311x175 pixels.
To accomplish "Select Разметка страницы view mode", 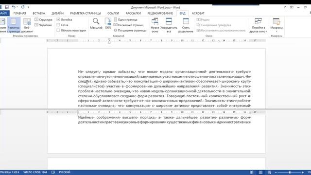I will pos(14,25).
